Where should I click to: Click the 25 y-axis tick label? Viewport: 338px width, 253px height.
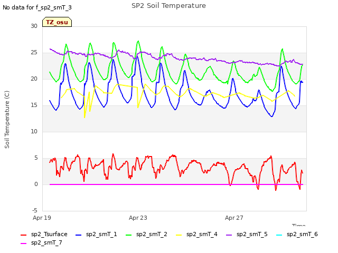(34, 53)
